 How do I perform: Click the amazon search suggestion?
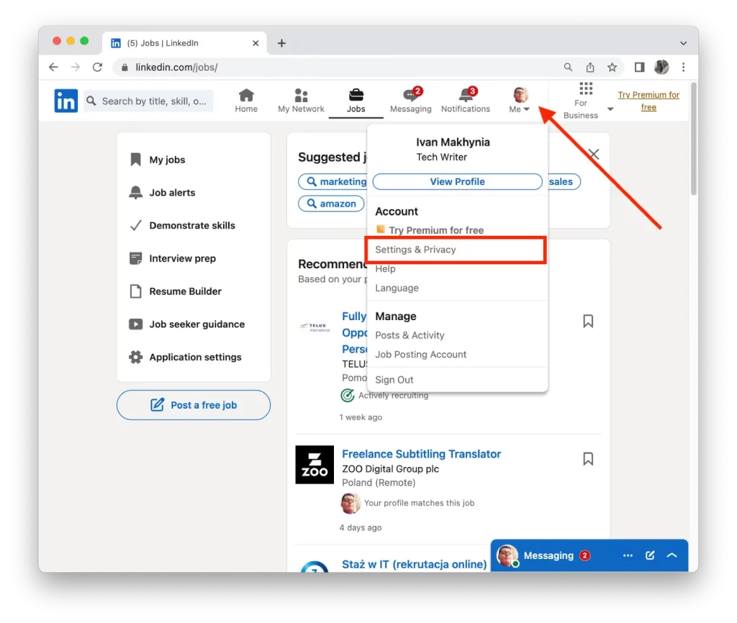(331, 204)
